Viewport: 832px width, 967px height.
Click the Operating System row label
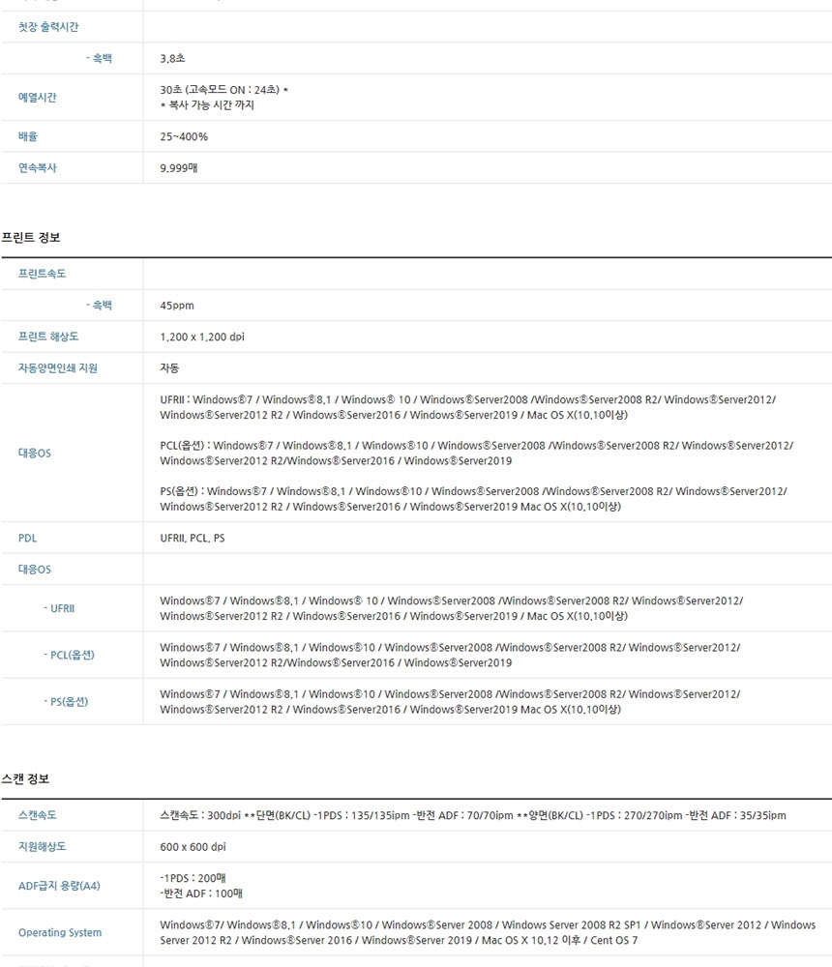coord(60,932)
